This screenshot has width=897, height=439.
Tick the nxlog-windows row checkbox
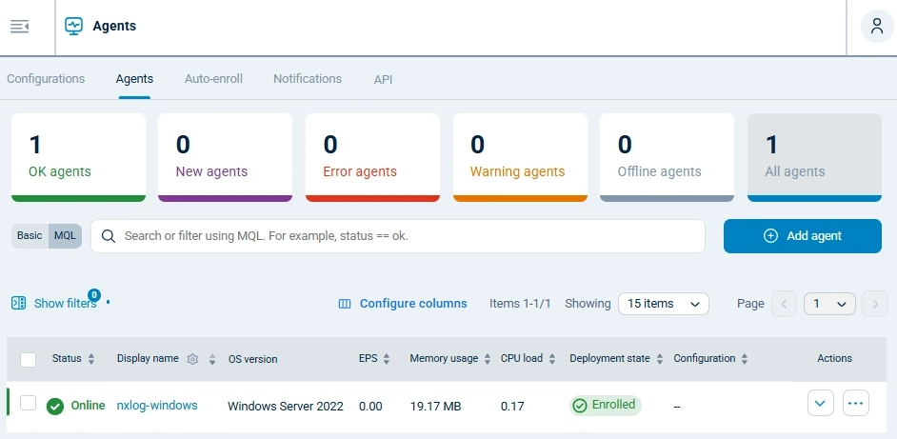point(28,403)
